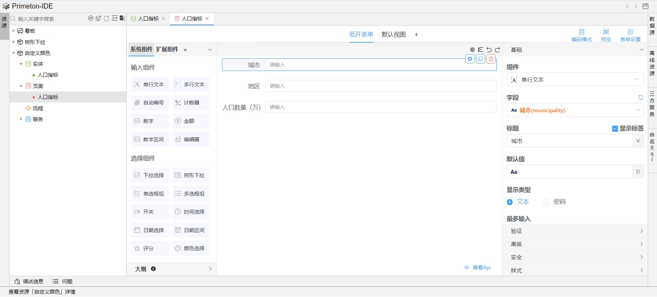Copy the selected 城市 field component
The width and height of the screenshot is (657, 297).
pyautogui.click(x=480, y=59)
